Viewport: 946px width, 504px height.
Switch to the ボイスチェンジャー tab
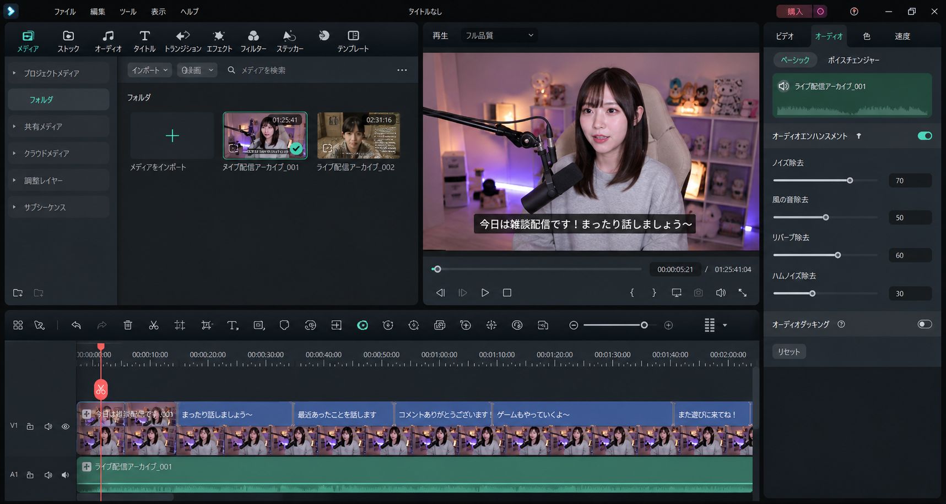pyautogui.click(x=853, y=60)
